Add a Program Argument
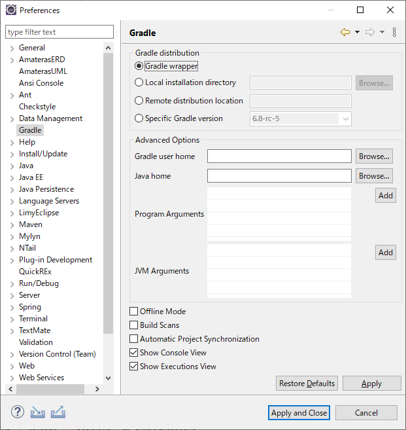The image size is (406, 430). click(386, 196)
